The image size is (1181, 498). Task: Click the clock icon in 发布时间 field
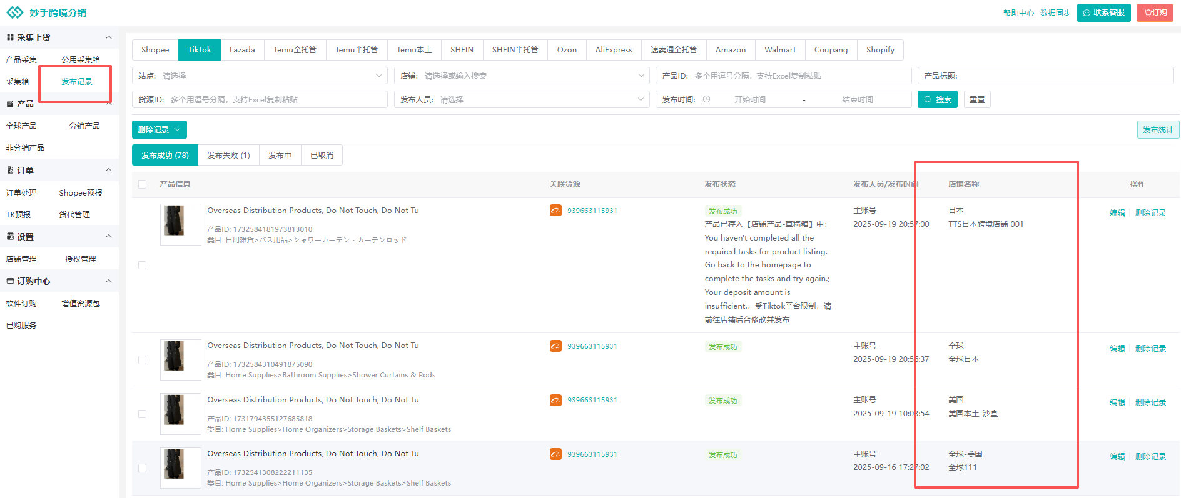point(706,99)
